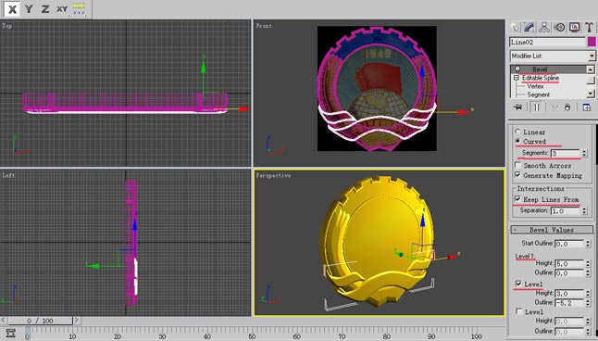Image resolution: width=598 pixels, height=341 pixels.
Task: Select Editable Spline in modifier stack
Action: coord(541,78)
